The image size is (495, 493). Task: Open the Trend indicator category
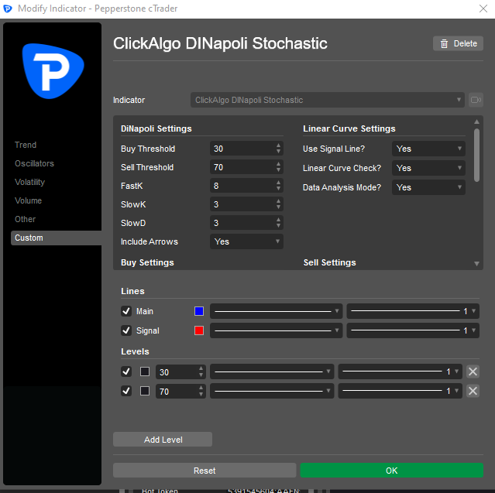[x=26, y=145]
